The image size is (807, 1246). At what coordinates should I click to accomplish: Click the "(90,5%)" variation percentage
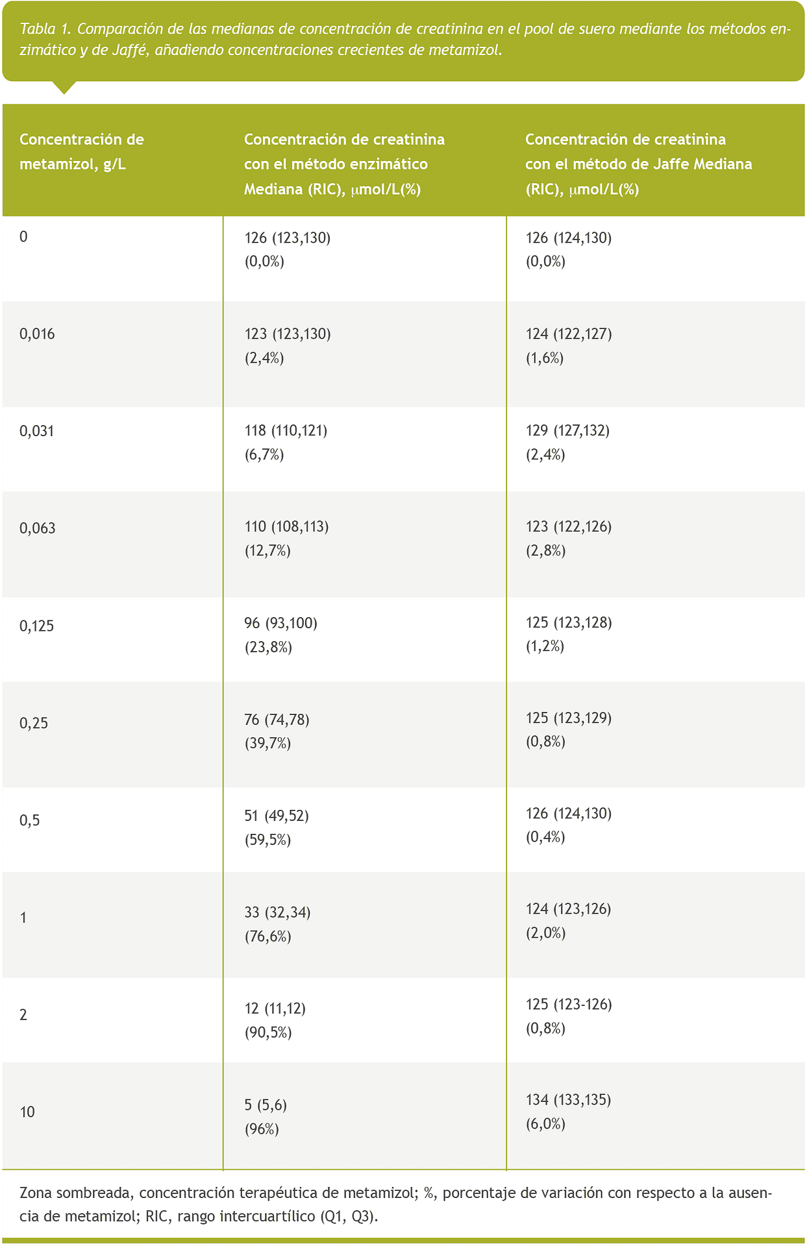[x=268, y=1032]
